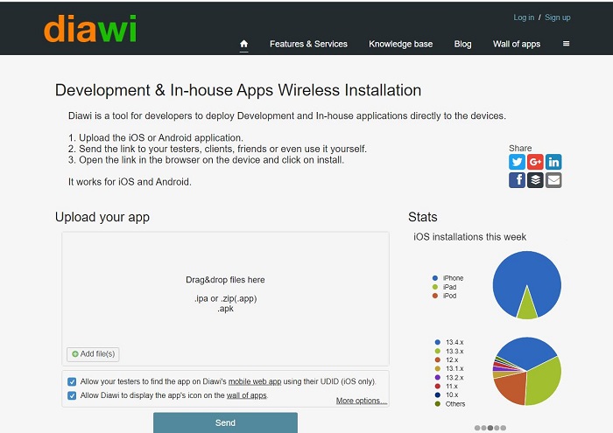Select the last stats carousel dot
The image size is (613, 433).
coord(504,428)
